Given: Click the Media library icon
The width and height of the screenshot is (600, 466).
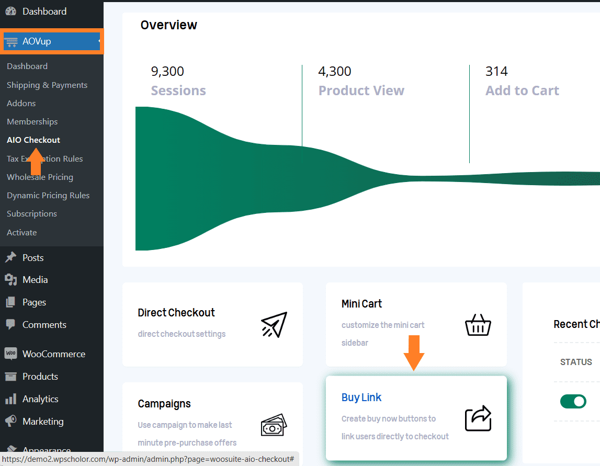Looking at the screenshot, I should [10, 280].
